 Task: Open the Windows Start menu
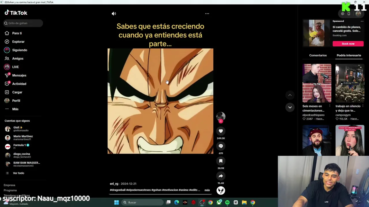coord(116,202)
